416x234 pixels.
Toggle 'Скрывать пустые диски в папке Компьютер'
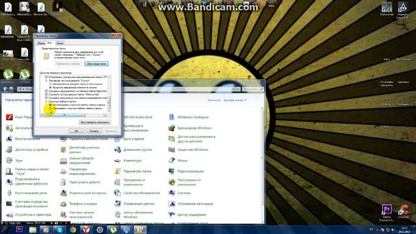[x=46, y=94]
